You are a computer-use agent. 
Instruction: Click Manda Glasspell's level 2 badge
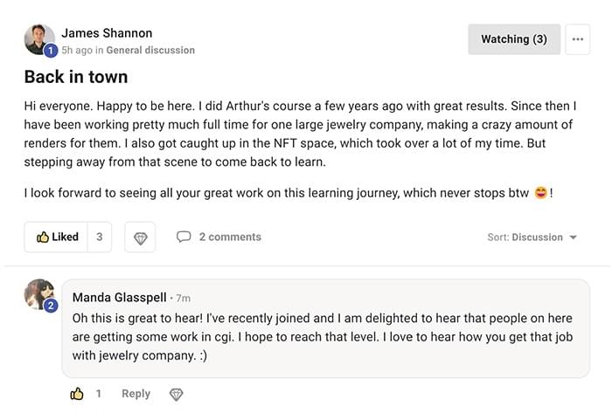pyautogui.click(x=51, y=306)
